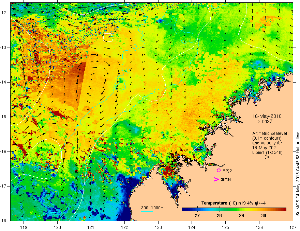Click the 28 value on temperature scale
The height and width of the screenshot is (231, 300).
219,216
